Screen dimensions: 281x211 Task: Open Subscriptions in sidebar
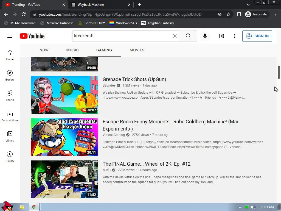click(x=10, y=116)
